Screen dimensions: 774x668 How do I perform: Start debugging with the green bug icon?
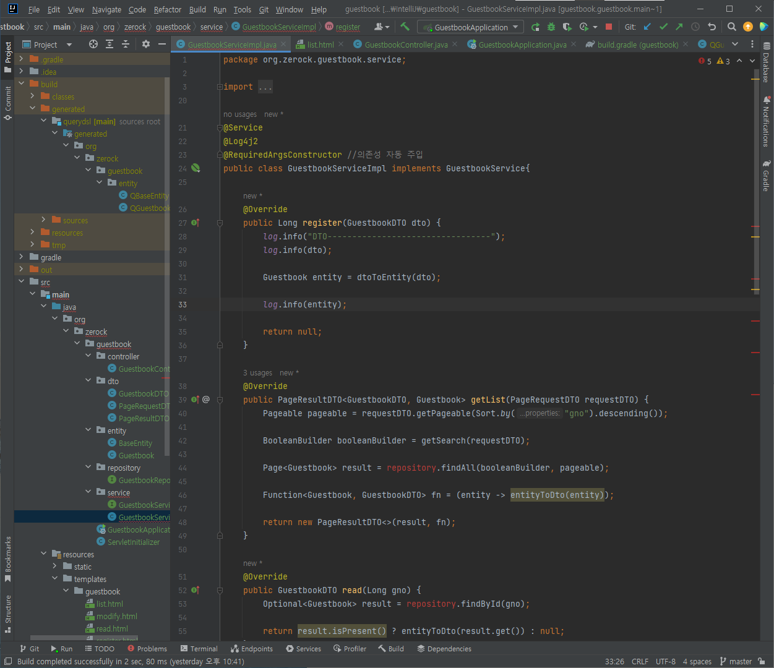coord(551,27)
